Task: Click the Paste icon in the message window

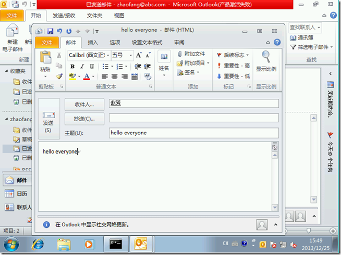Action: 45,58
